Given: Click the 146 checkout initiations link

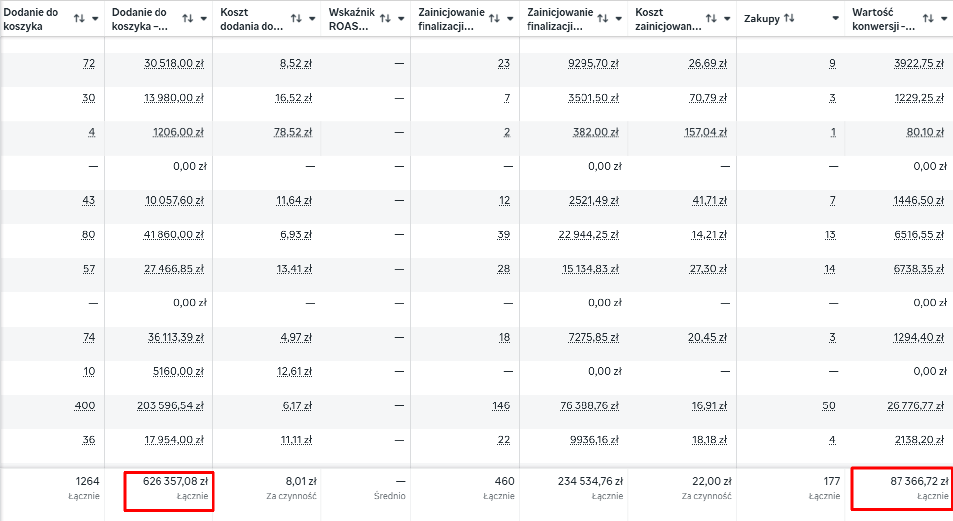Looking at the screenshot, I should (x=501, y=405).
